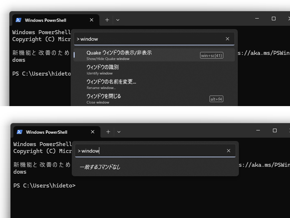Click the clear X in the lower search box
Screen dimensions: 290x218
(229, 150)
